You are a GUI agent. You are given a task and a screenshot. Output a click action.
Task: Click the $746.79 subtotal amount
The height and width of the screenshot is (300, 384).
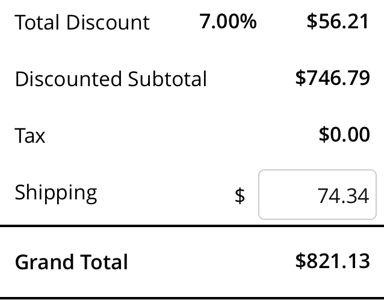point(333,78)
